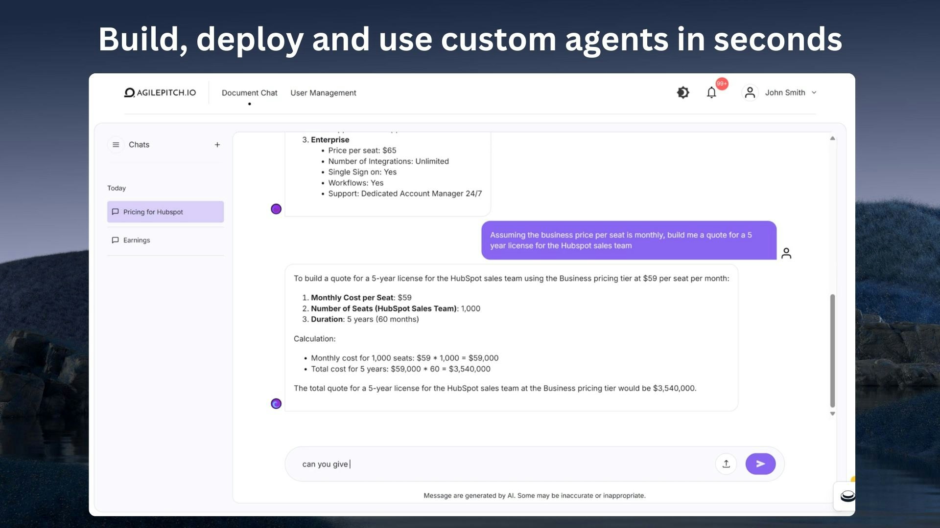Send the message with arrow button
The image size is (940, 528).
pyautogui.click(x=760, y=464)
